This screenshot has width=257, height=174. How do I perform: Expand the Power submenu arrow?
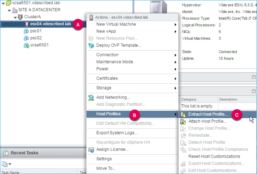tap(175, 69)
